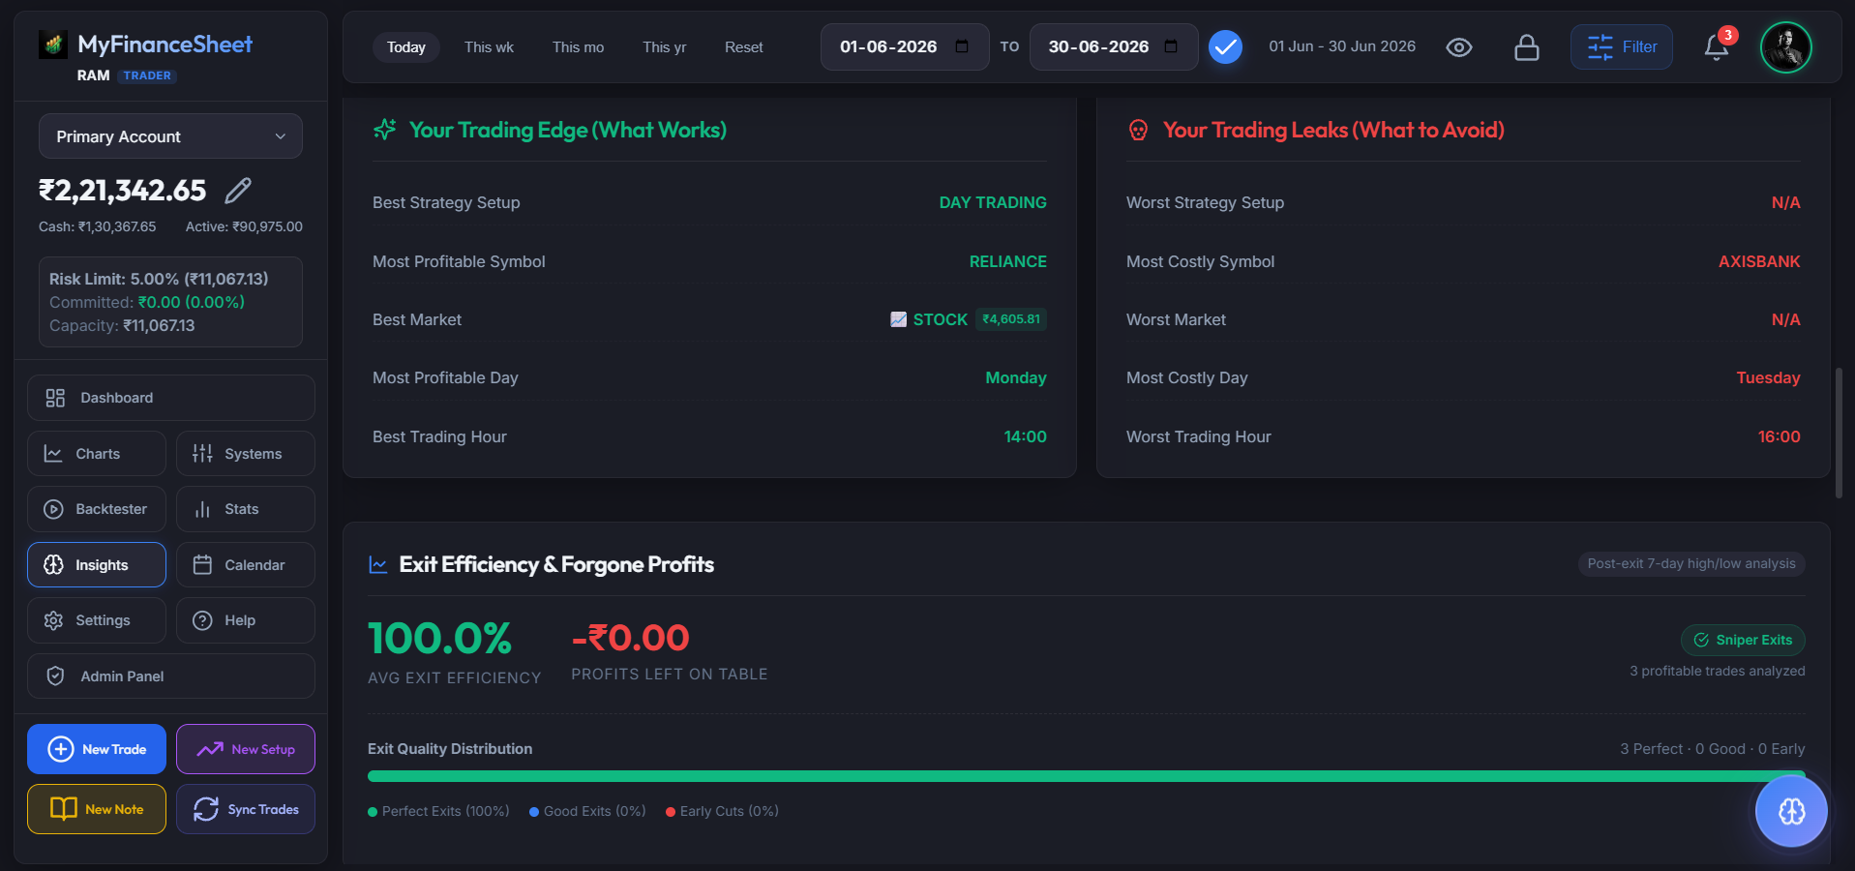Click Sync Trades button

click(246, 809)
